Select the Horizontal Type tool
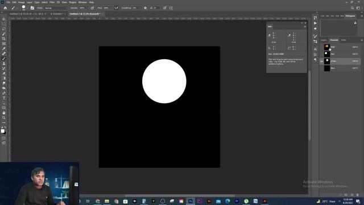Screen dimensions: 364x205 coord(4,98)
